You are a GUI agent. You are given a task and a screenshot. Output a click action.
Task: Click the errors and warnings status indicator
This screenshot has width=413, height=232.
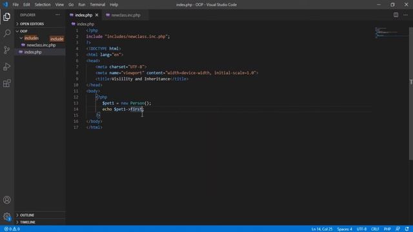coord(12,229)
